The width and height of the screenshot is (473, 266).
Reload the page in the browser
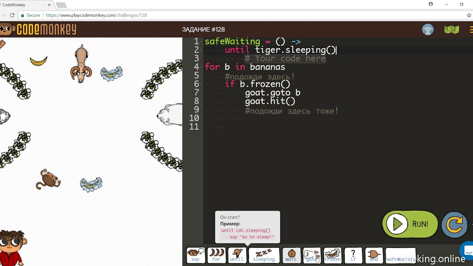point(12,15)
